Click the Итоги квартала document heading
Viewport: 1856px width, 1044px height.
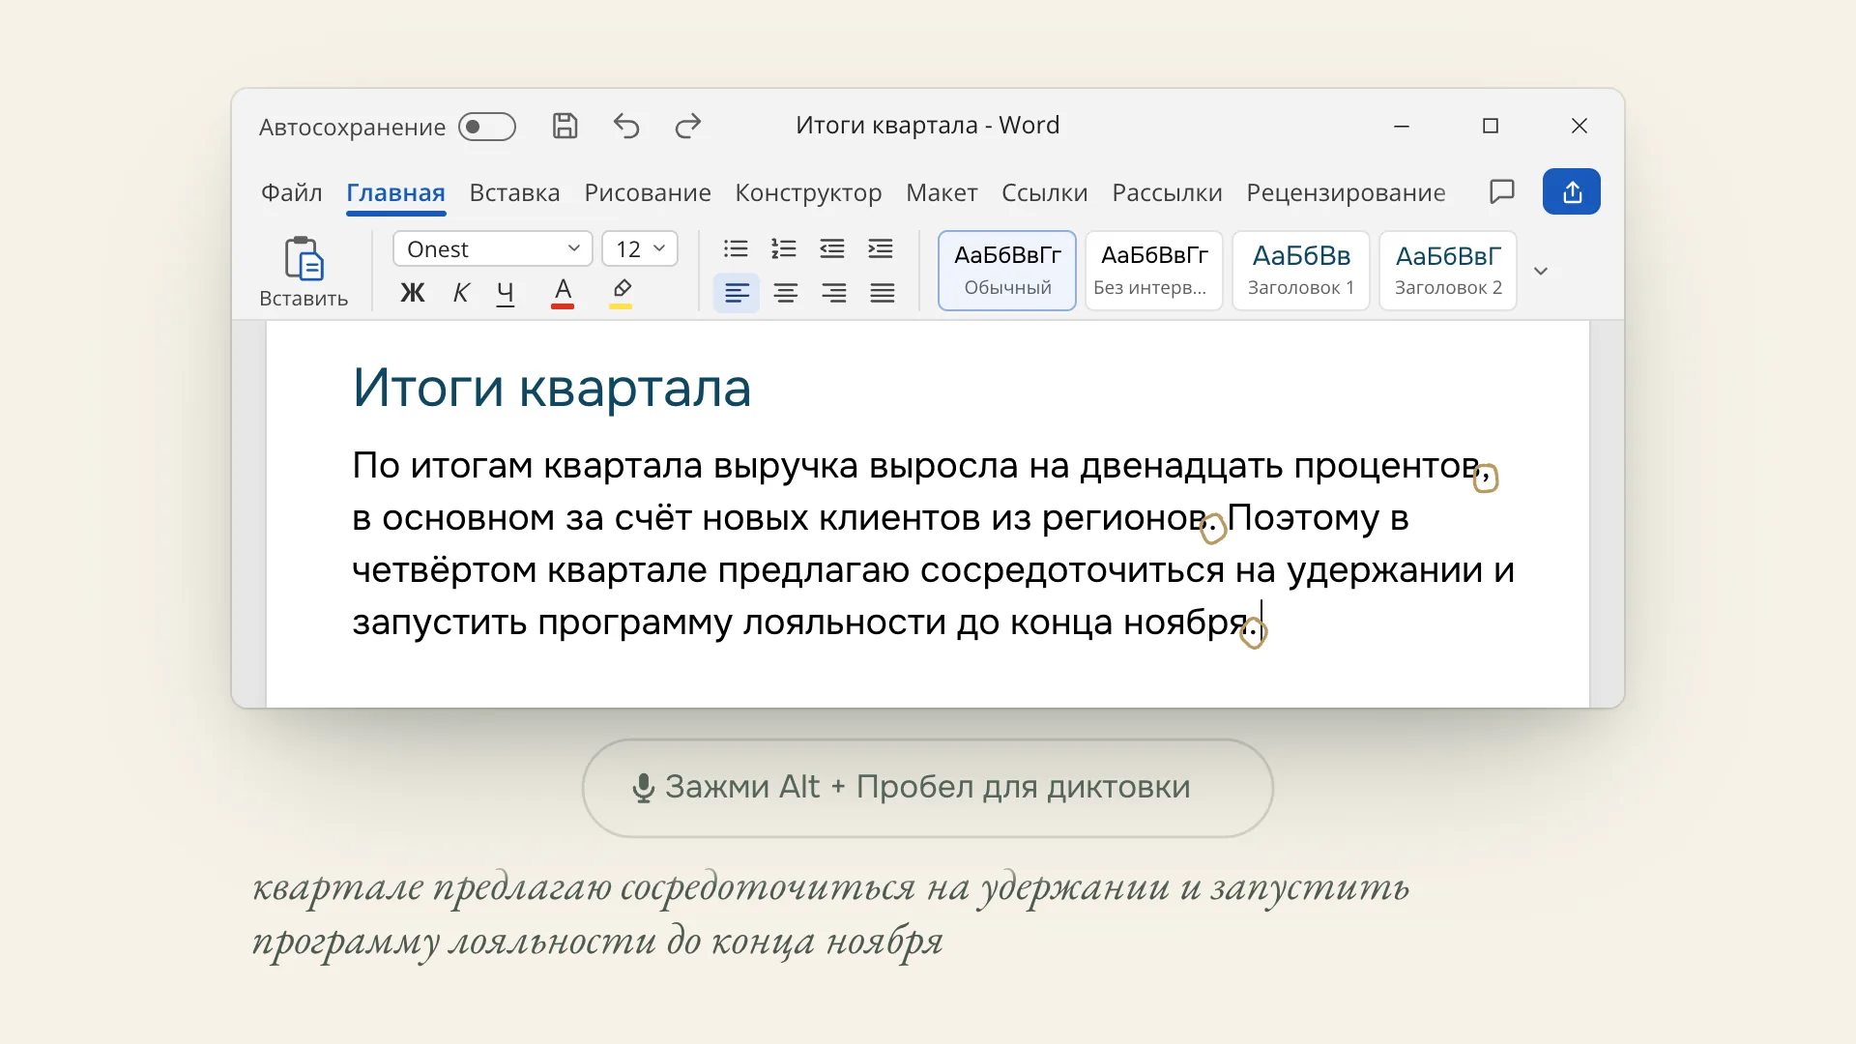[552, 388]
